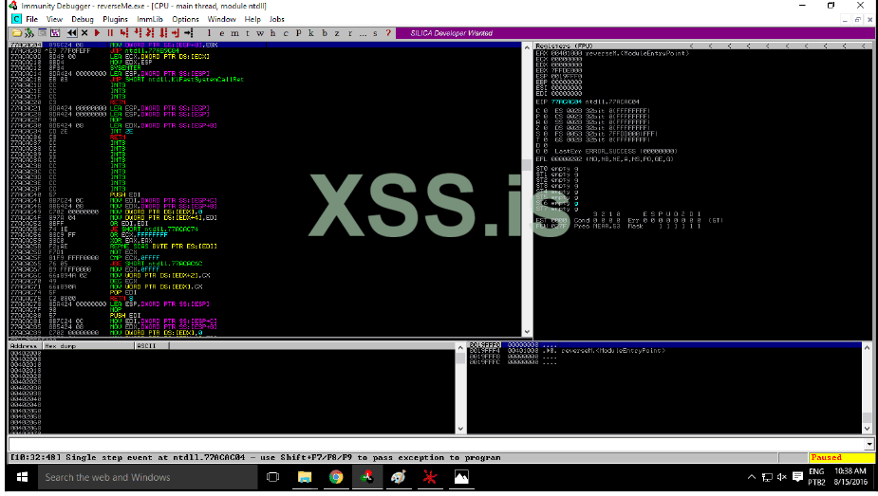878x496 pixels.
Task: Click the command input field
Action: click(x=437, y=444)
